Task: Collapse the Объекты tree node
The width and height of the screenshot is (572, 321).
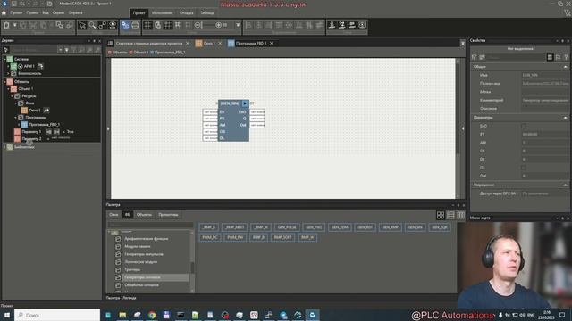Action: (x=4, y=81)
